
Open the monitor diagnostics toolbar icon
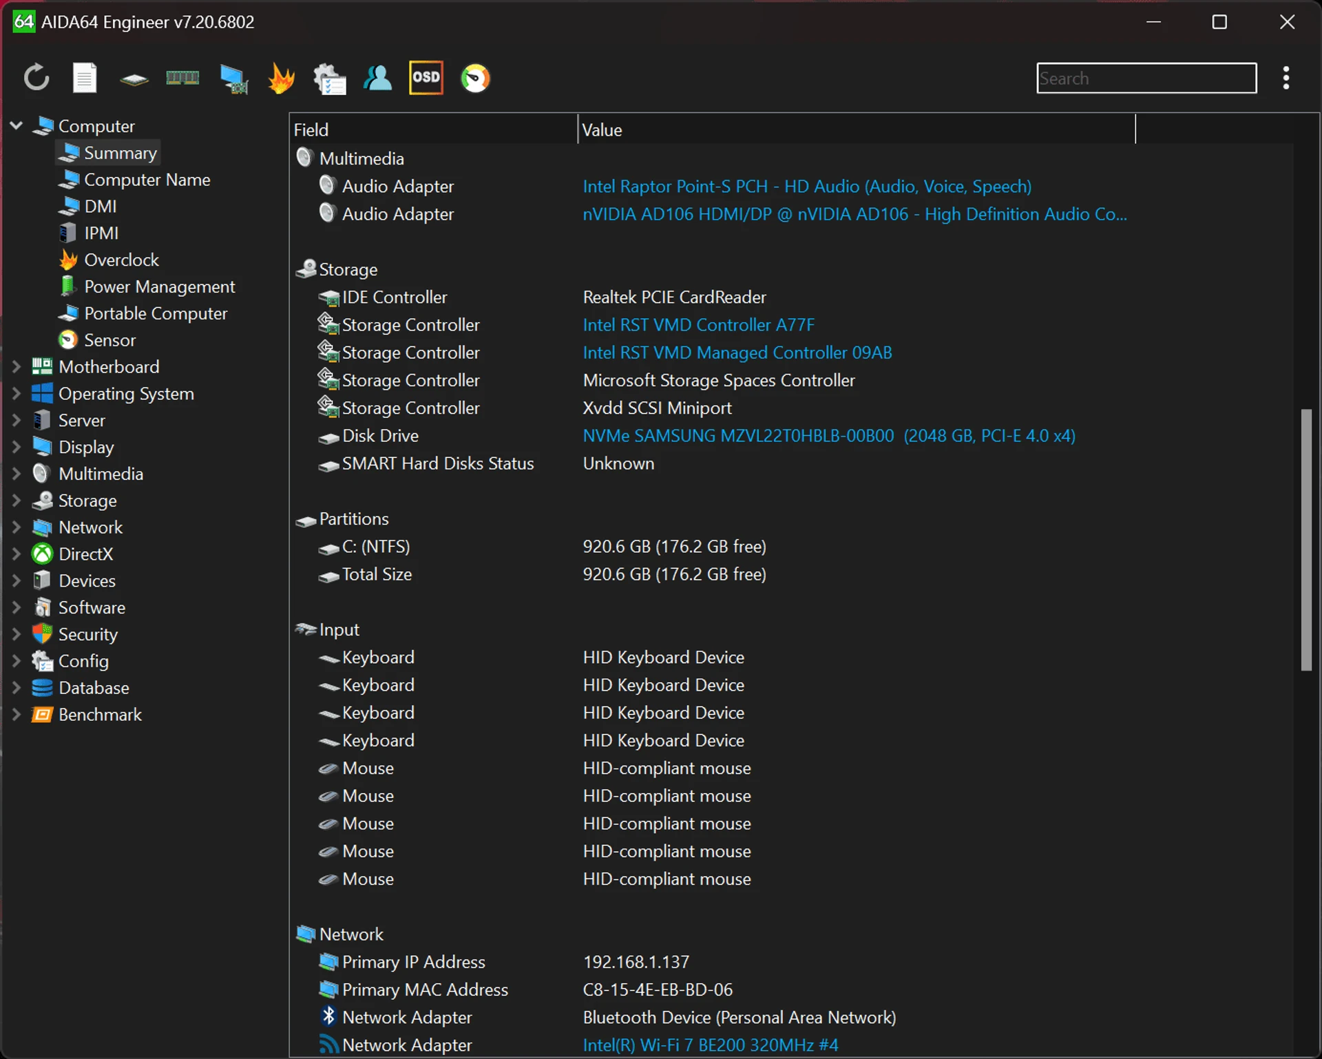pyautogui.click(x=234, y=78)
